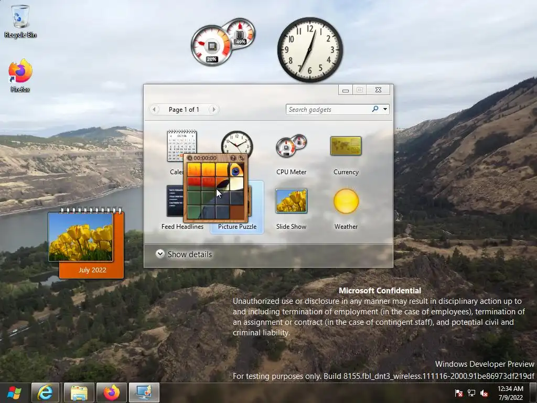Pick the Feed Headlines gadget
The image size is (537, 403).
[175, 201]
